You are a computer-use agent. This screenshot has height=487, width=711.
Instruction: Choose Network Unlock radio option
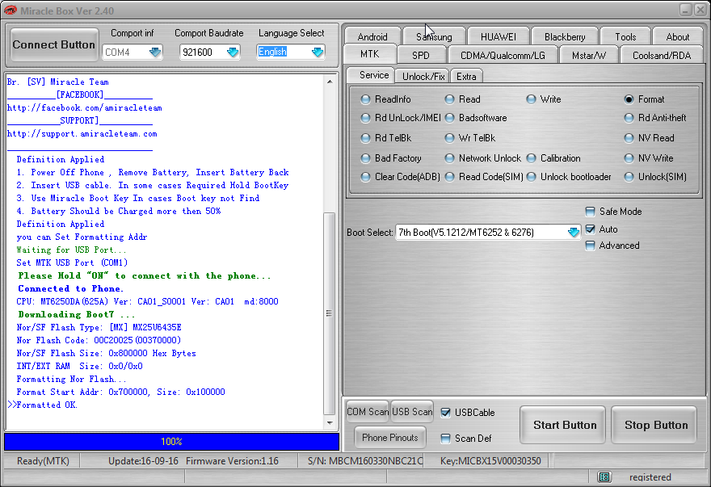pos(483,158)
